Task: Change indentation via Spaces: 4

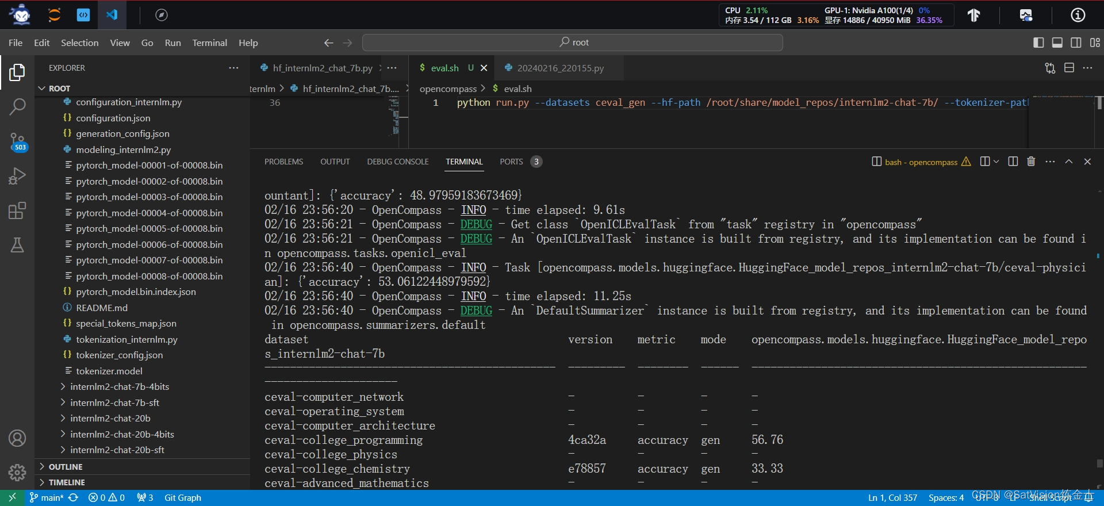Action: coord(946,498)
